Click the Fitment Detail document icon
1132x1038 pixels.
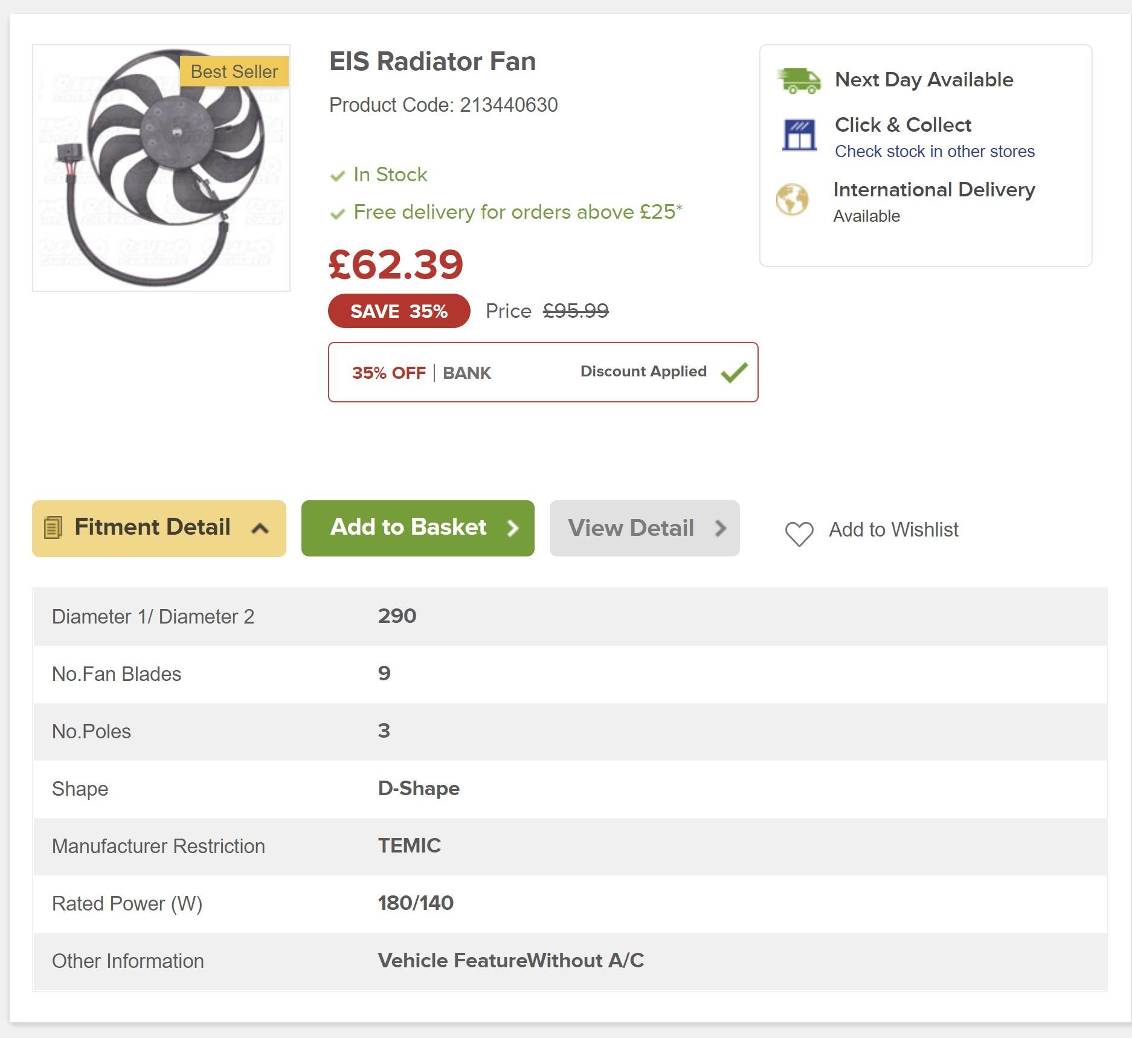tap(53, 527)
